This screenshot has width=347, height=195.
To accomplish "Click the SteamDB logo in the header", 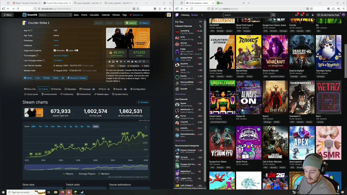I will tap(30, 15).
